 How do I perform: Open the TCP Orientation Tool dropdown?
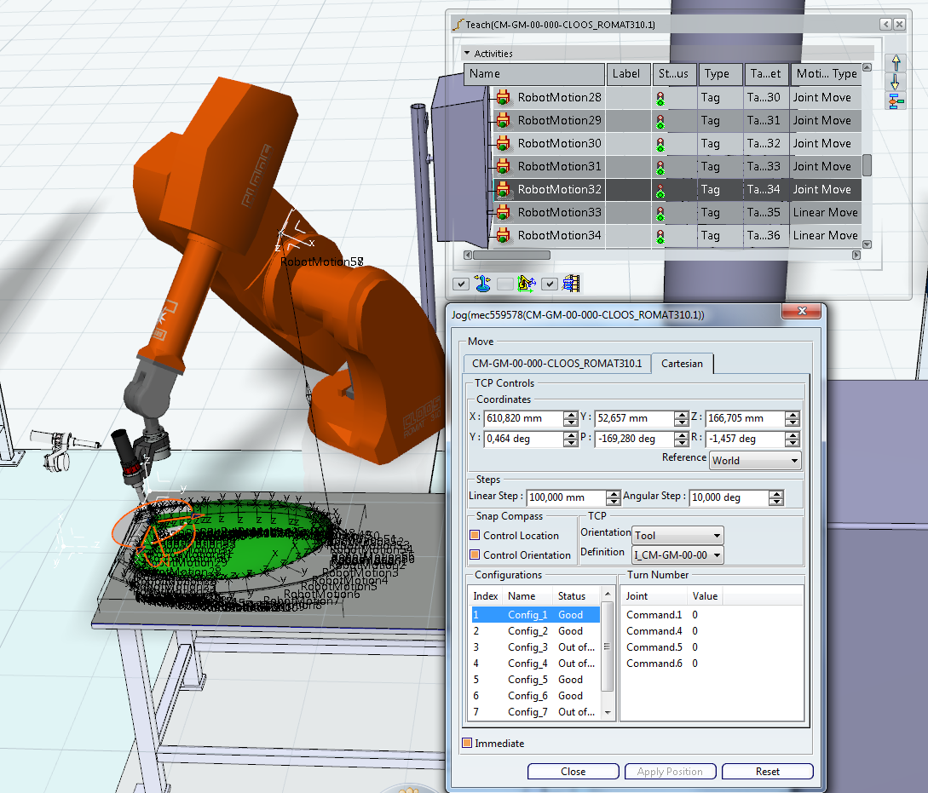pos(677,535)
